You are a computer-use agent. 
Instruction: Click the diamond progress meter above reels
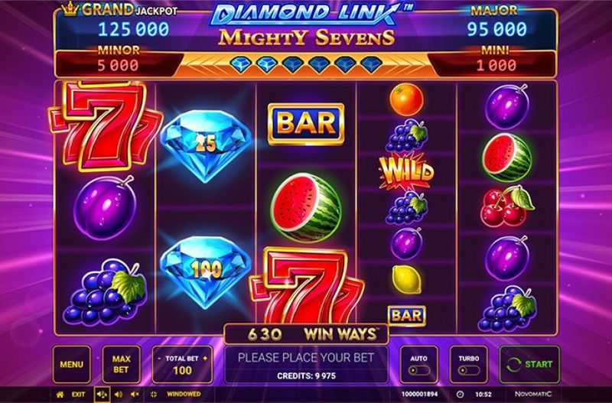306,65
